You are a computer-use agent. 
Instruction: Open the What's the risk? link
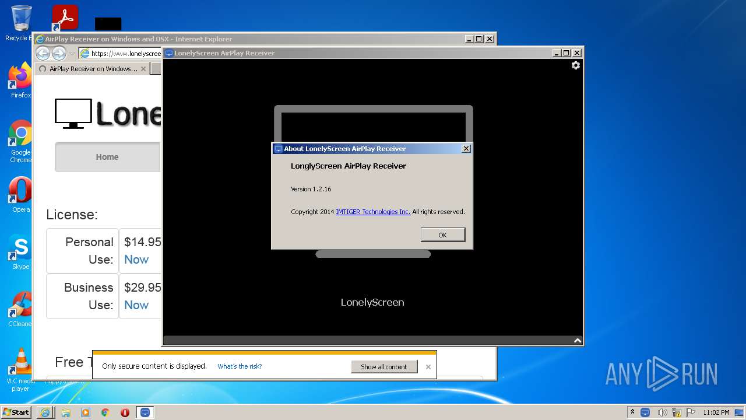(240, 366)
